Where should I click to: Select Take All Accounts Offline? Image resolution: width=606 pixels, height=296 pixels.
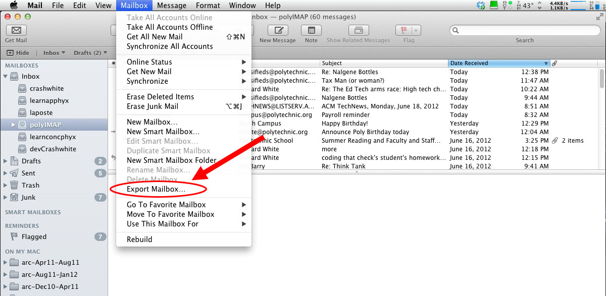coord(184,27)
